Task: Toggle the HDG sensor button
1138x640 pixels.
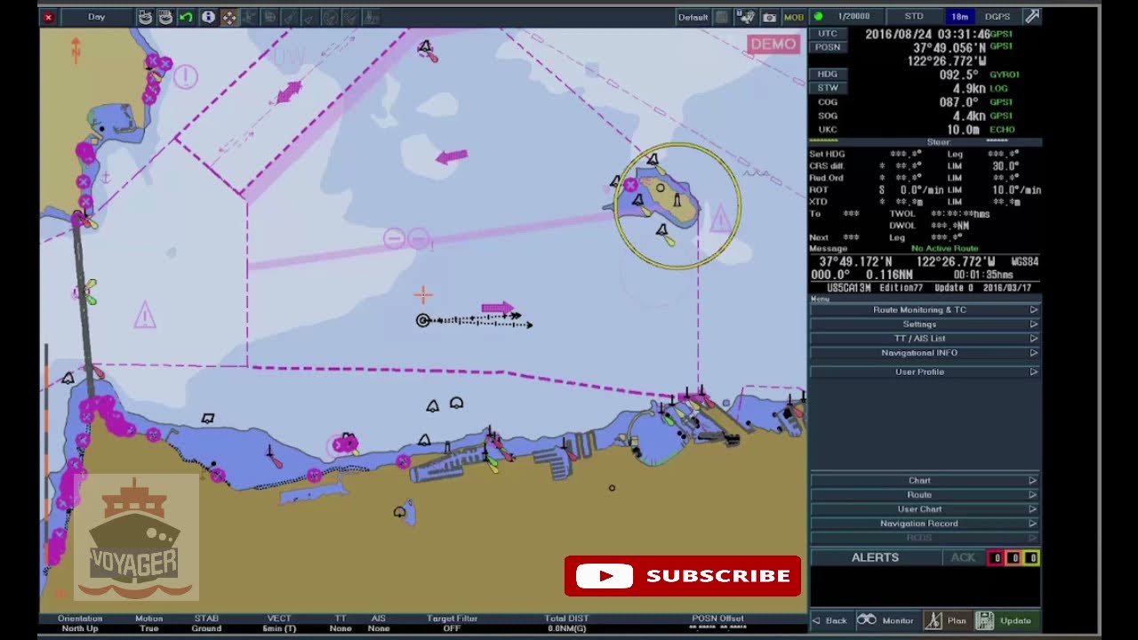Action: tap(828, 75)
